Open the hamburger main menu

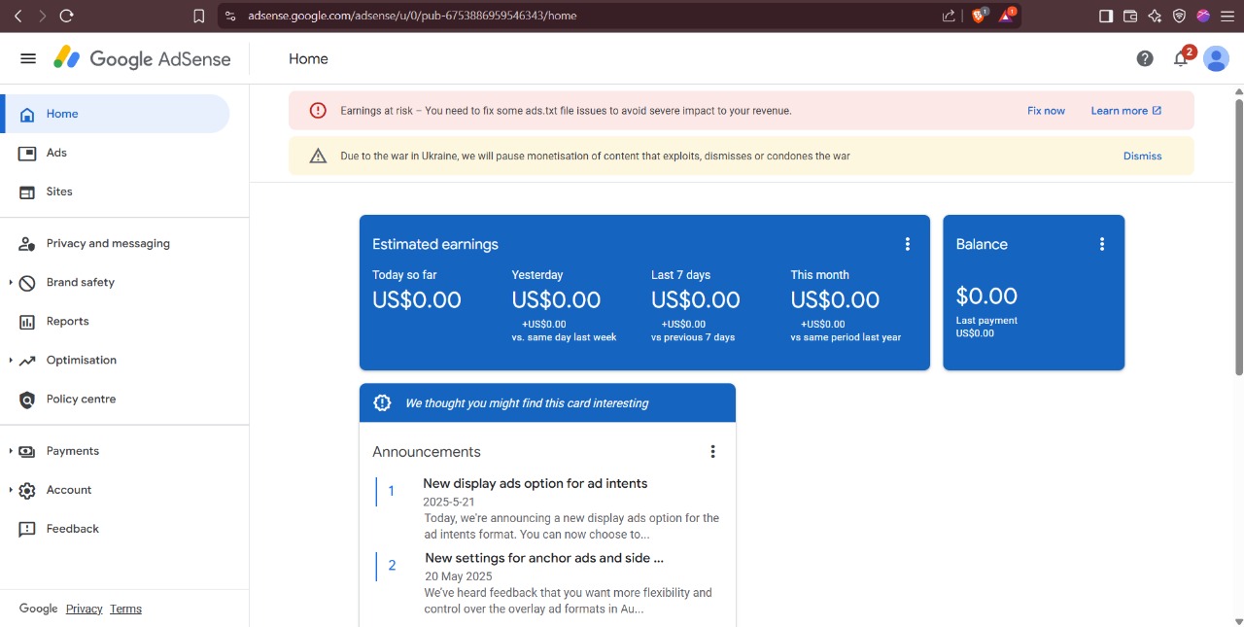[28, 58]
